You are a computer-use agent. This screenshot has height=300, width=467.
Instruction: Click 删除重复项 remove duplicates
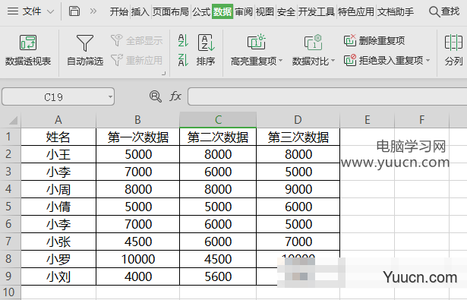[374, 40]
